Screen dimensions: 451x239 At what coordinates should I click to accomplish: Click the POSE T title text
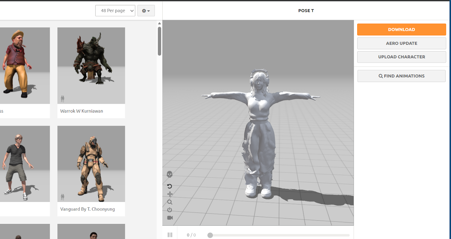click(306, 10)
